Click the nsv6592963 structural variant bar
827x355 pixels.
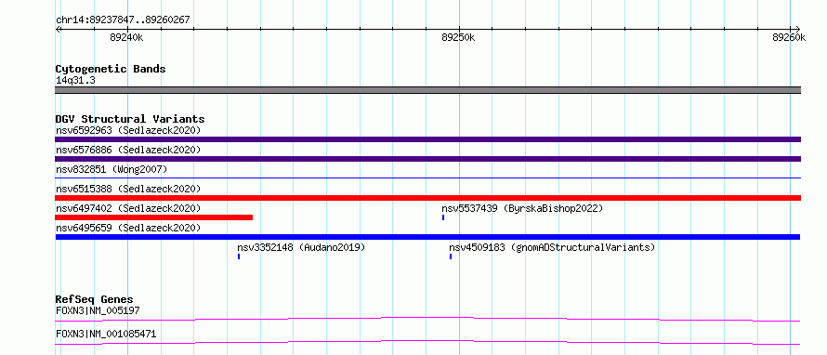427,139
